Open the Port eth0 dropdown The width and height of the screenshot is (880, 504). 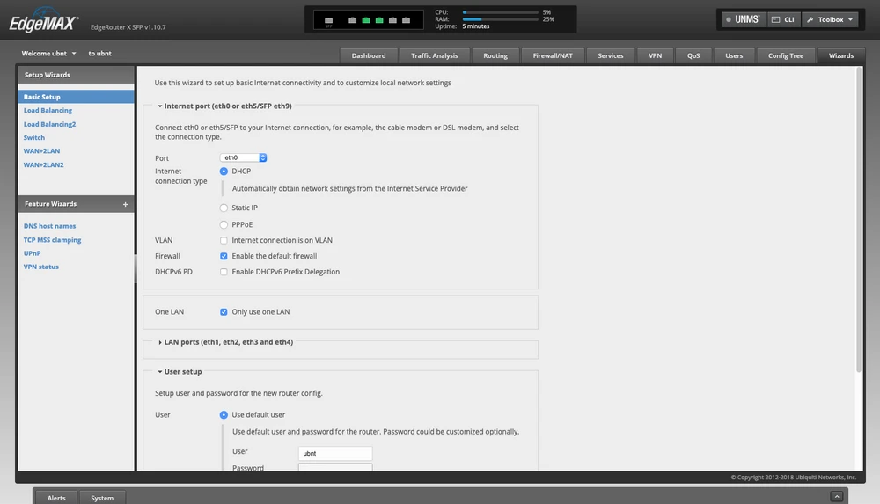pyautogui.click(x=244, y=157)
